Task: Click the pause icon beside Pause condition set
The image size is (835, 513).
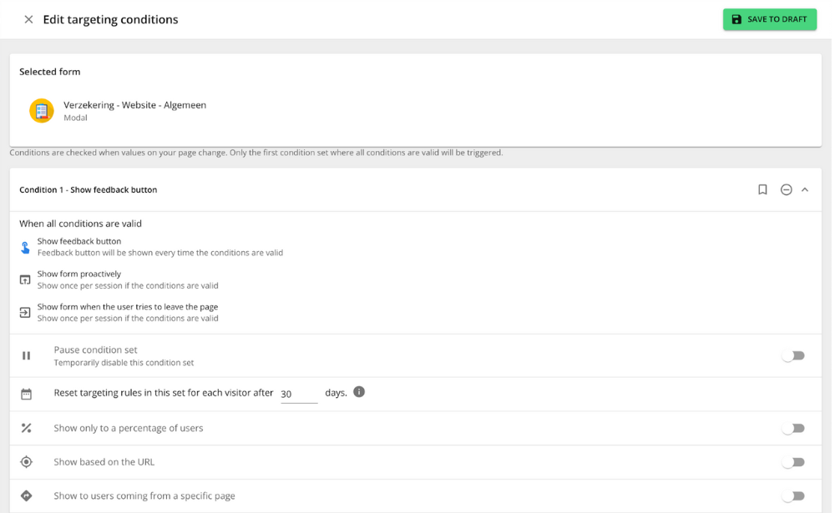Action: (27, 356)
